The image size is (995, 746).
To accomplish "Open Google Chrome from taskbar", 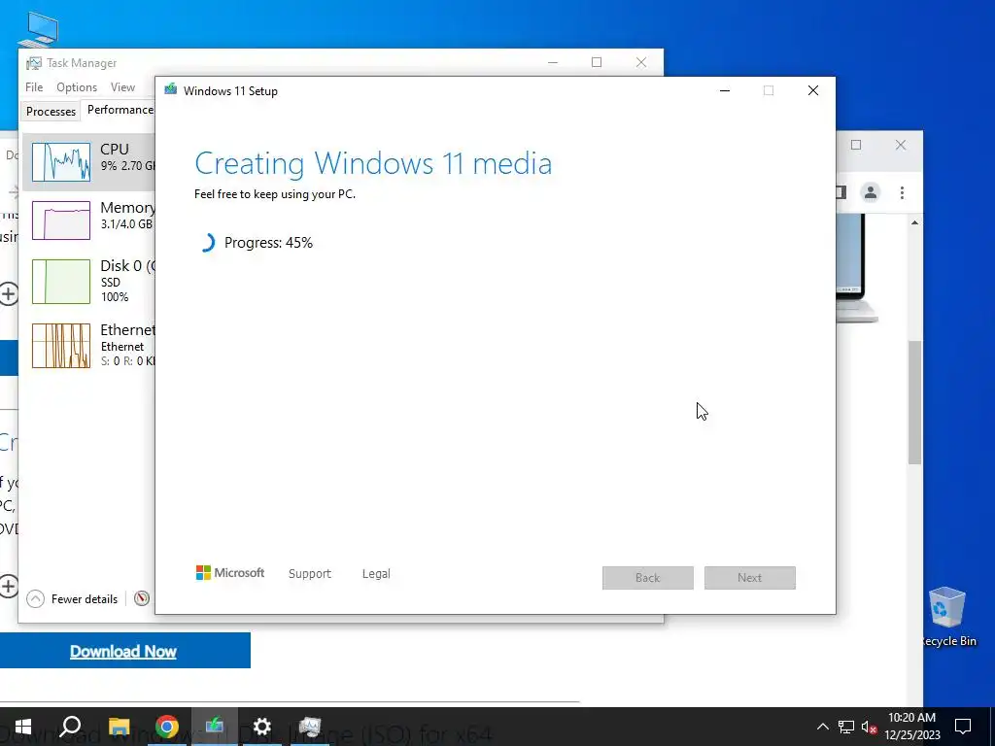I will (166, 727).
